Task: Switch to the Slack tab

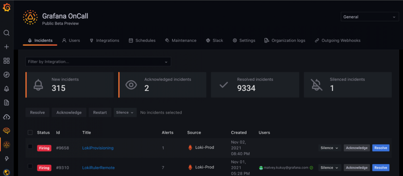Action: pyautogui.click(x=215, y=41)
